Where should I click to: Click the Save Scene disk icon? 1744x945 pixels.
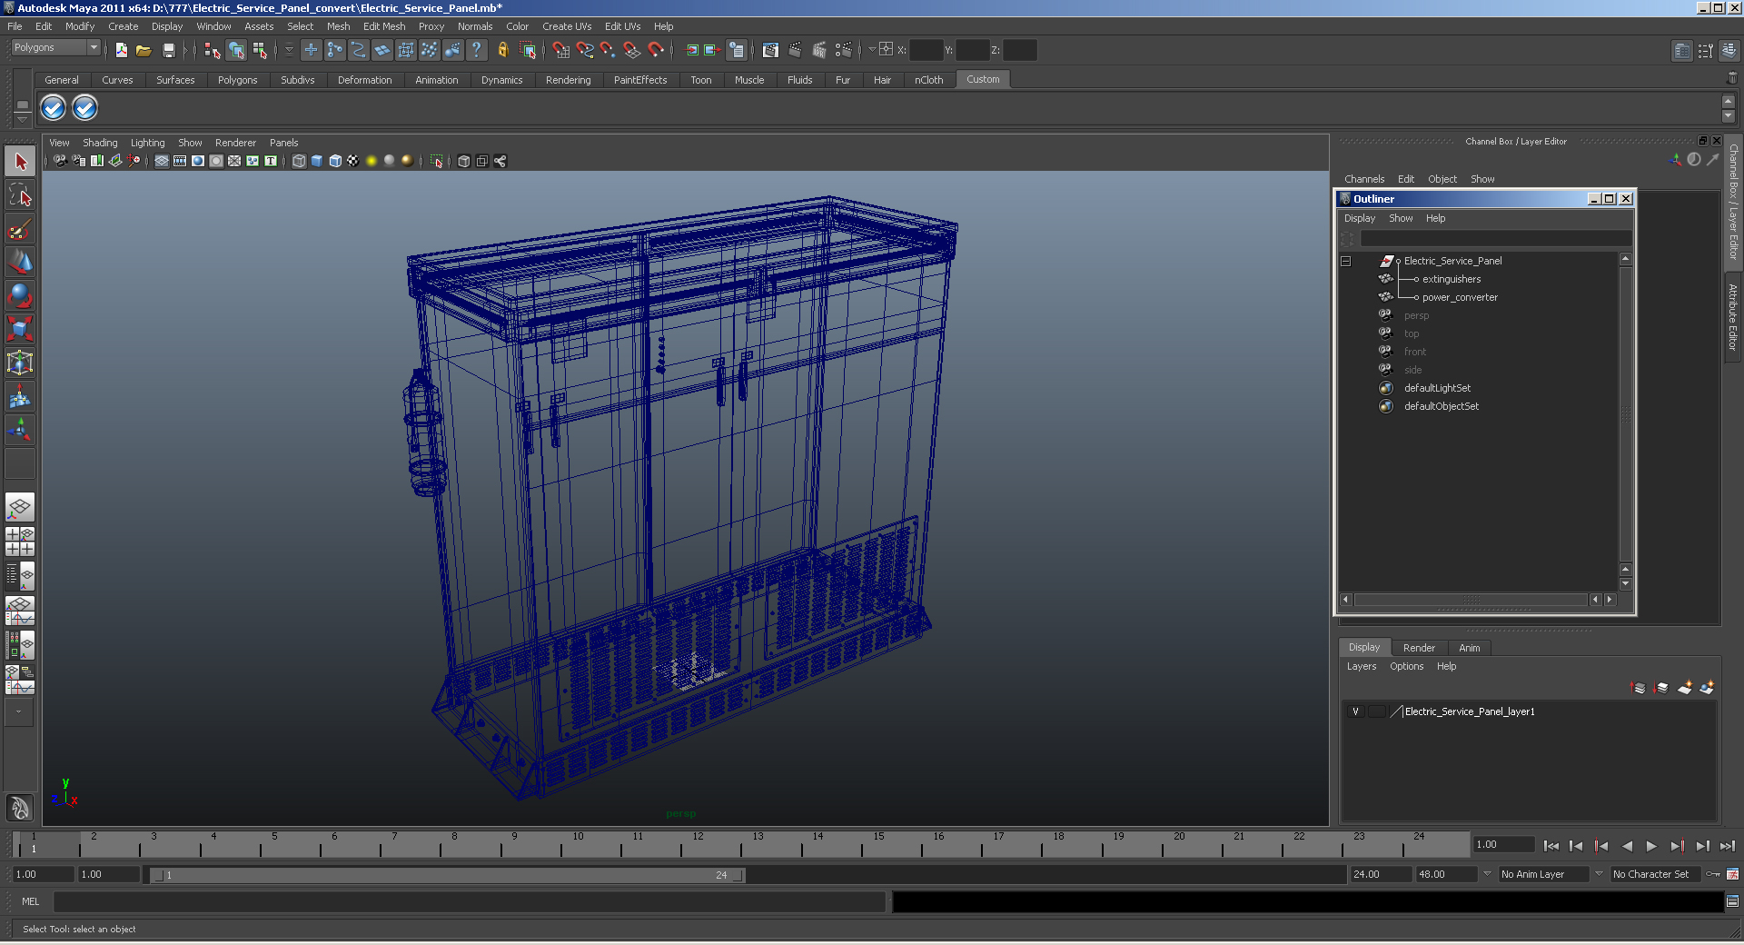point(168,51)
